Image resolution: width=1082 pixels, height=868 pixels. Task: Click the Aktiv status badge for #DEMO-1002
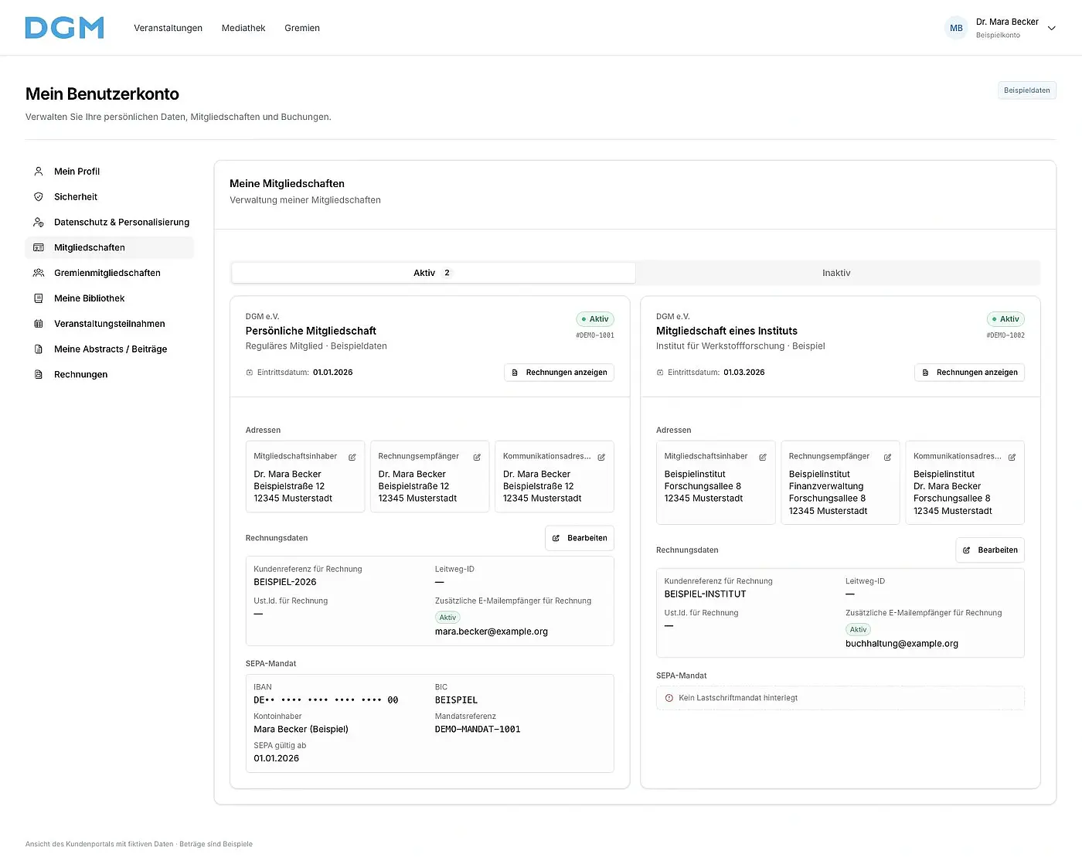1005,319
